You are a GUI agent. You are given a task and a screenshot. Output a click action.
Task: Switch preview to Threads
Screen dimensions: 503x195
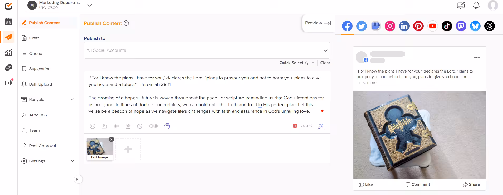(490, 26)
